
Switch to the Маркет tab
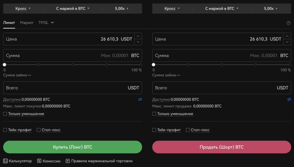click(27, 23)
